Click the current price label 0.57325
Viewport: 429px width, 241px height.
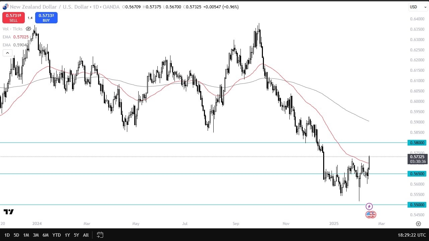pyautogui.click(x=417, y=157)
